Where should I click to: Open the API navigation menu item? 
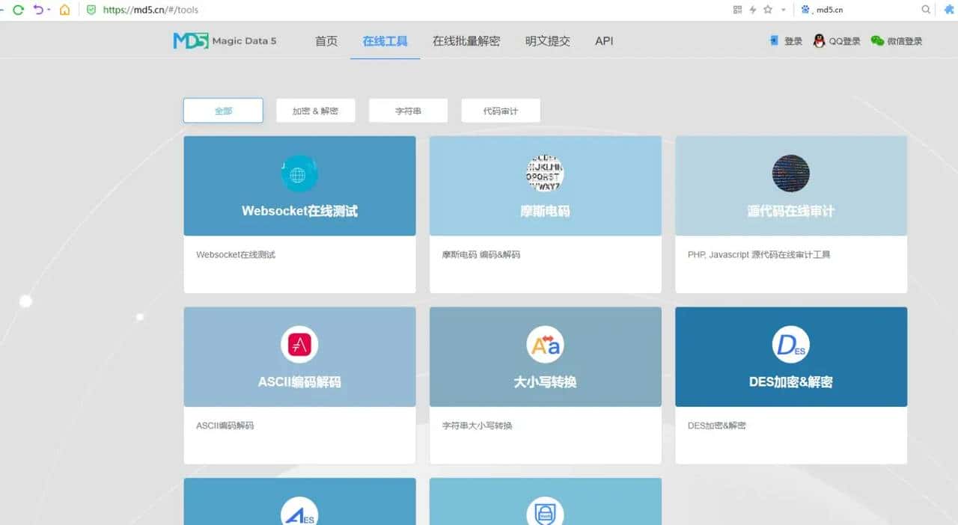604,41
